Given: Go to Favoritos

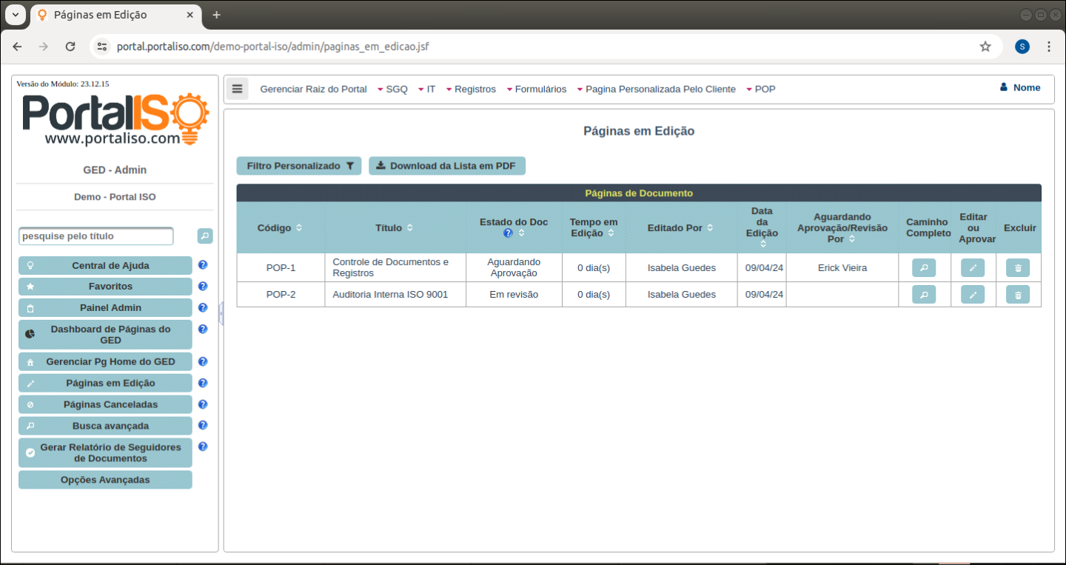Looking at the screenshot, I should click(x=105, y=286).
